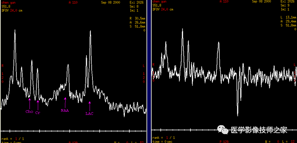The width and height of the screenshot is (297, 143).
Task: Select the LAC annotation text
Action: (89, 114)
